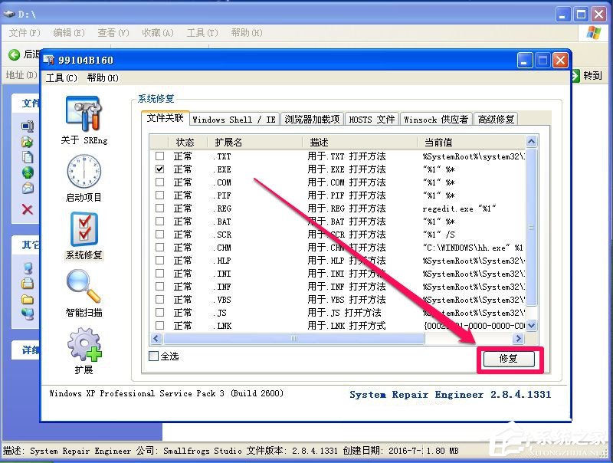Check the .TXT extension row checkbox

(159, 156)
